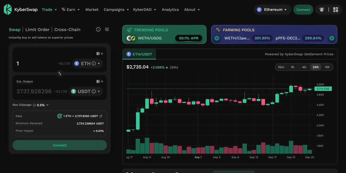Click the WETH/USDG token pair icons
This screenshot has width=346, height=173.
tap(131, 38)
